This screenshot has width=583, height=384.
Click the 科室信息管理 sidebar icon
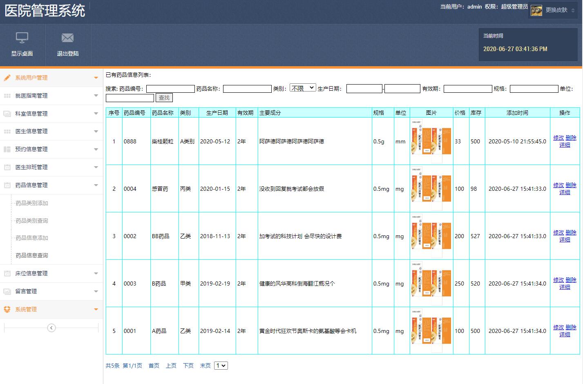point(7,113)
